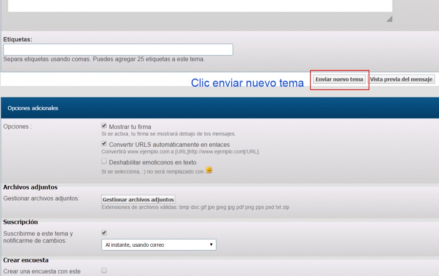
Task: Click the message textarea resize handle
Action: coord(389,19)
